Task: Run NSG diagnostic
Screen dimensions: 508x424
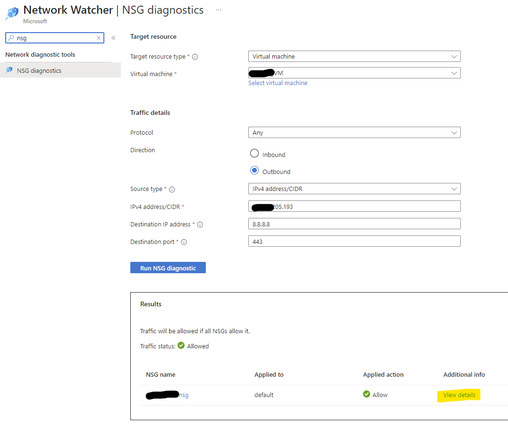Action: point(168,268)
